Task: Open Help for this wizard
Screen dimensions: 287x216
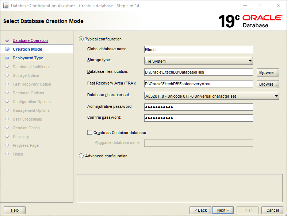Action: click(15, 210)
